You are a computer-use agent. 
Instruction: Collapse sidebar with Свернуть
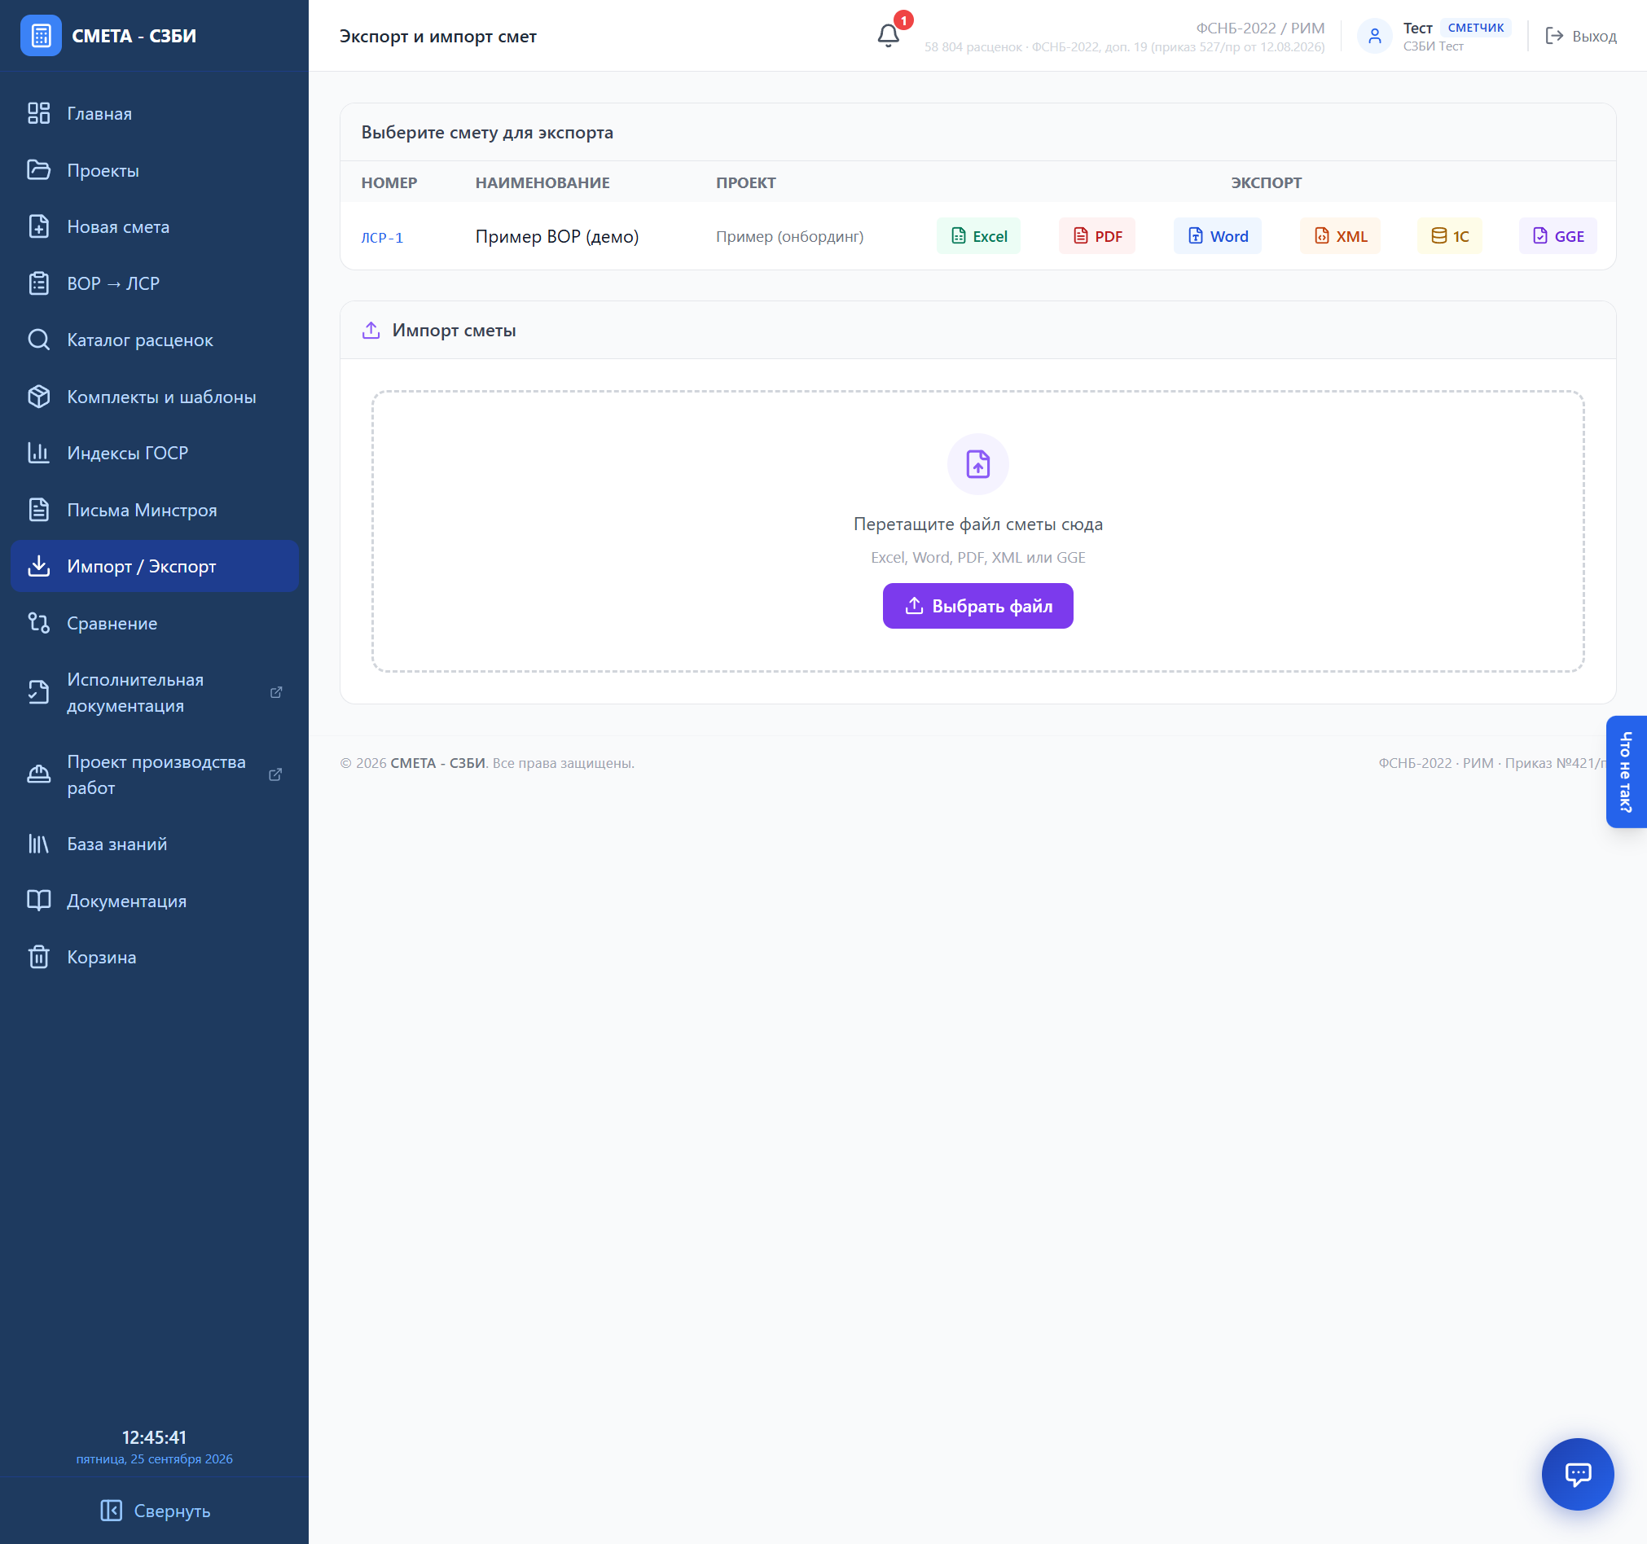coord(154,1510)
